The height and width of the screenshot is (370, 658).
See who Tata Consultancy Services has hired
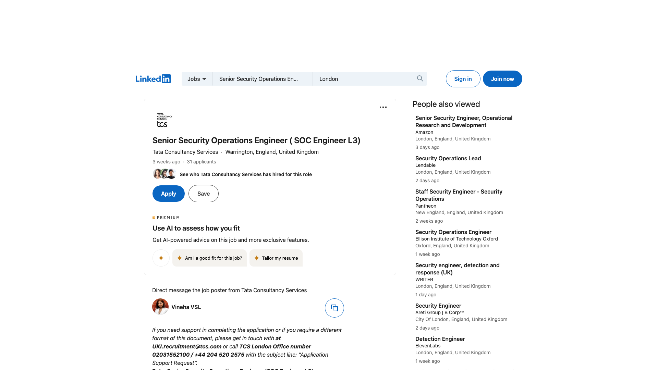coord(246,174)
